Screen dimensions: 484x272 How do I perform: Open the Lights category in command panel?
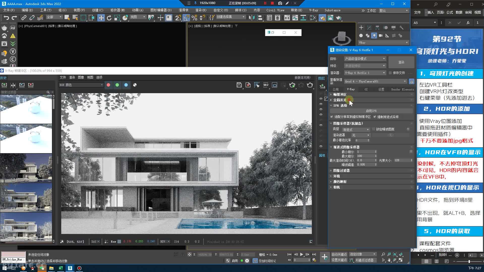tap(374, 36)
